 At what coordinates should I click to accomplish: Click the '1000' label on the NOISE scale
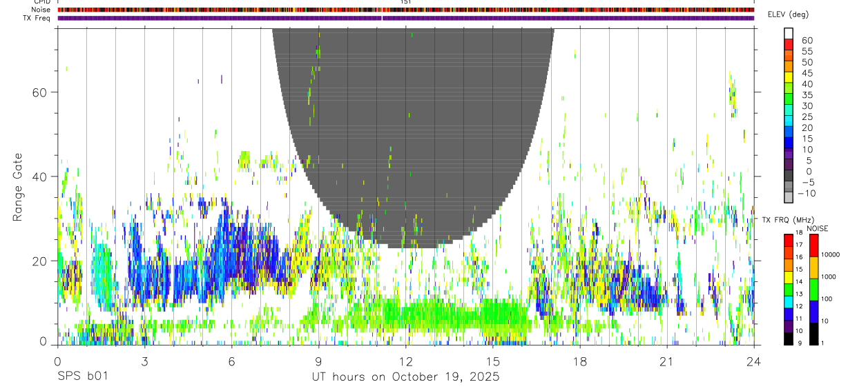(x=829, y=277)
